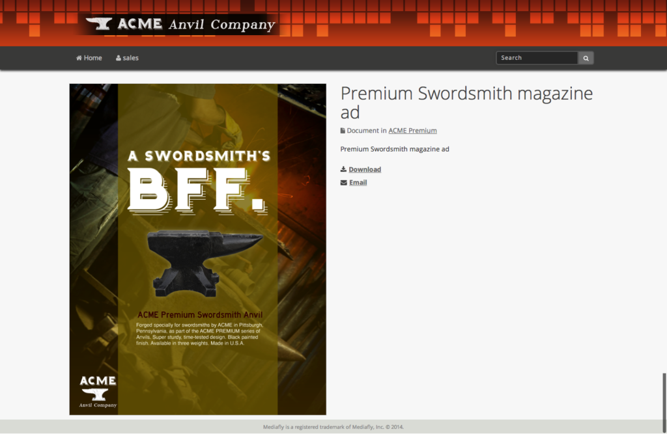Click the download arrow icon

coord(343,169)
